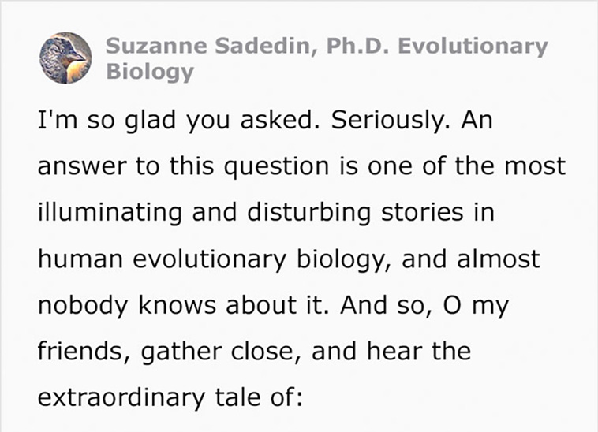598x432 pixels.
Task: Click the word "extraordinary" in last line
Action: 121,398
